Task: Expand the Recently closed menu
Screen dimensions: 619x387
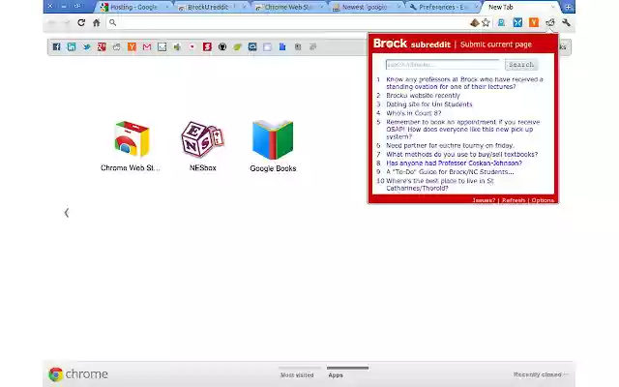Action: tap(541, 374)
